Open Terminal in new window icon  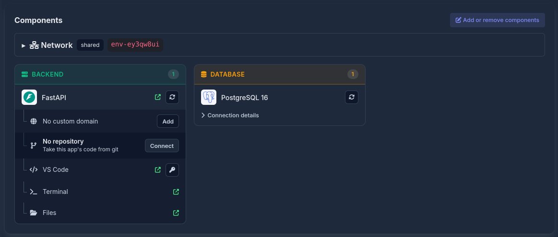[x=176, y=192]
